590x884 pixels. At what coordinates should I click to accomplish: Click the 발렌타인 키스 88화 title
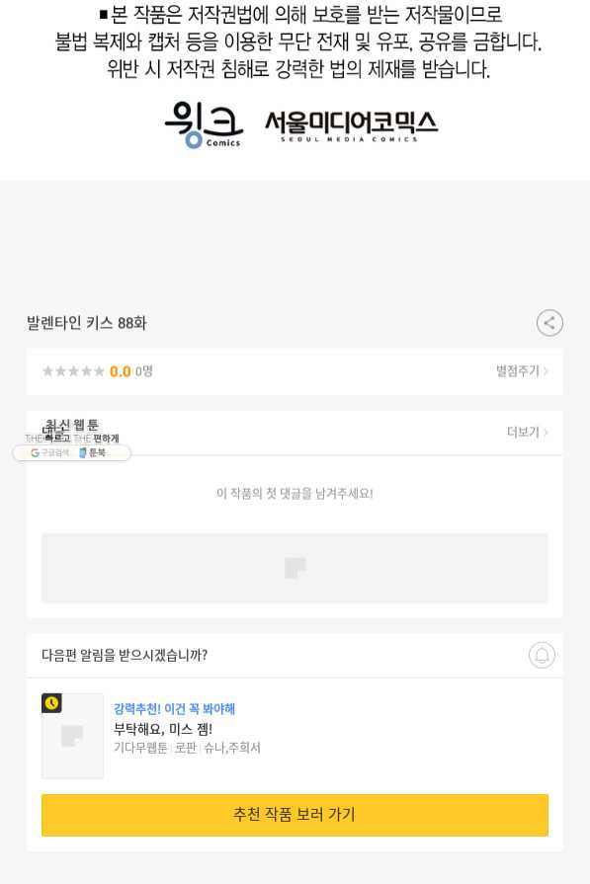click(x=86, y=323)
